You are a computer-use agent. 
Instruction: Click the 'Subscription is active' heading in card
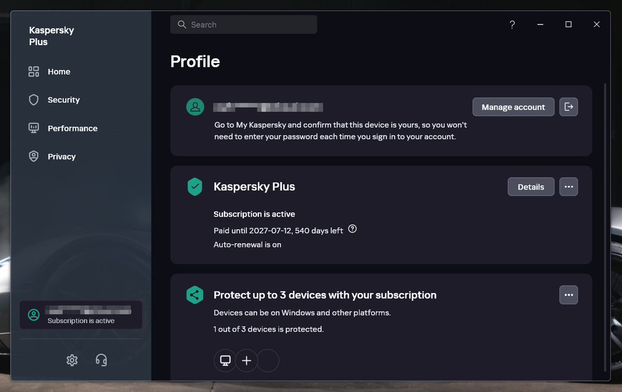[254, 214]
